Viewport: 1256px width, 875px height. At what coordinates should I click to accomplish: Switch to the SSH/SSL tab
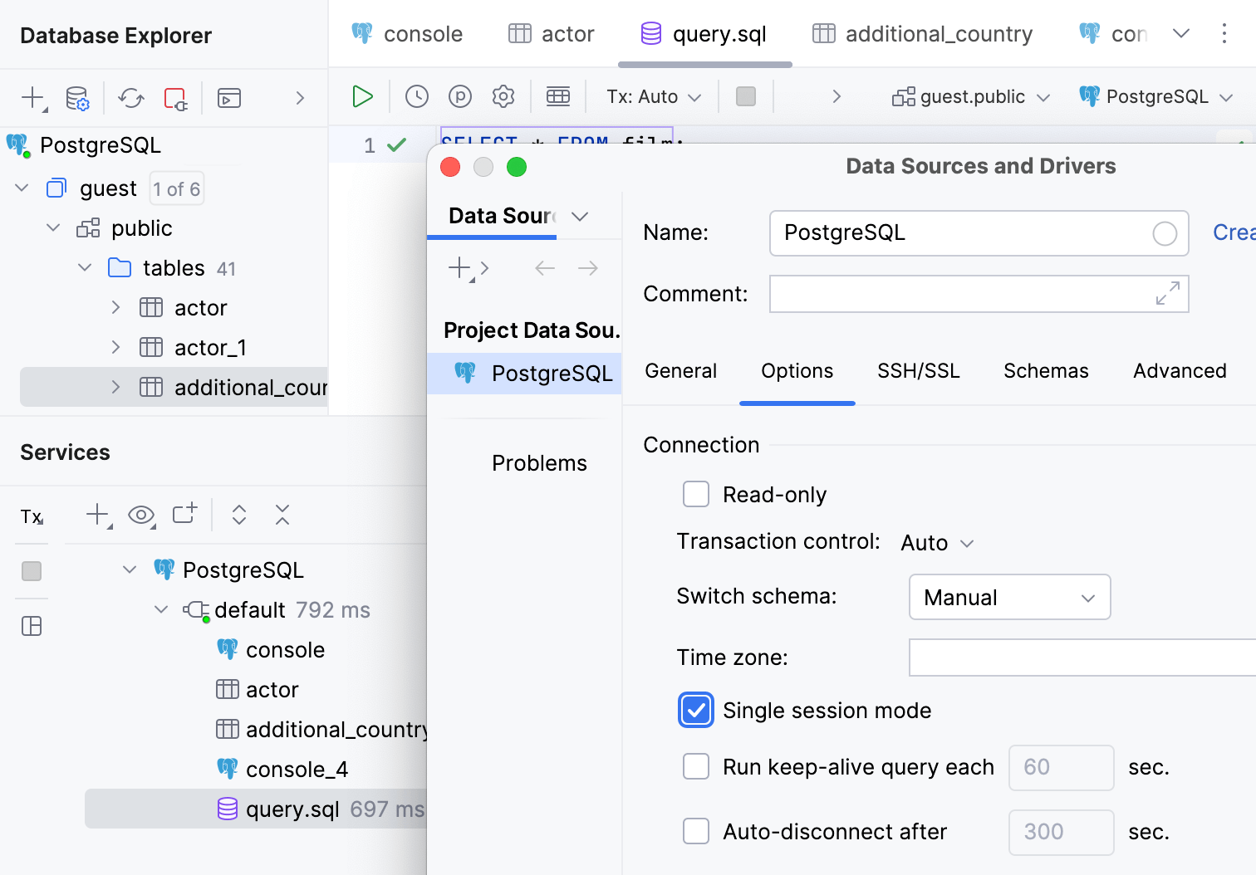tap(918, 371)
